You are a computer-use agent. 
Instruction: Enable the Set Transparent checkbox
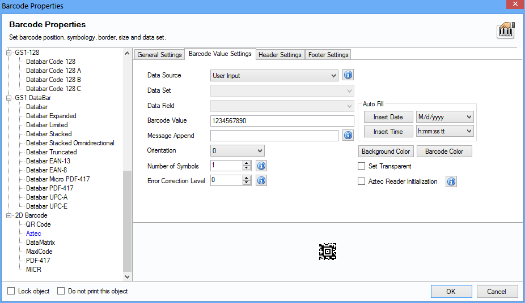click(362, 166)
